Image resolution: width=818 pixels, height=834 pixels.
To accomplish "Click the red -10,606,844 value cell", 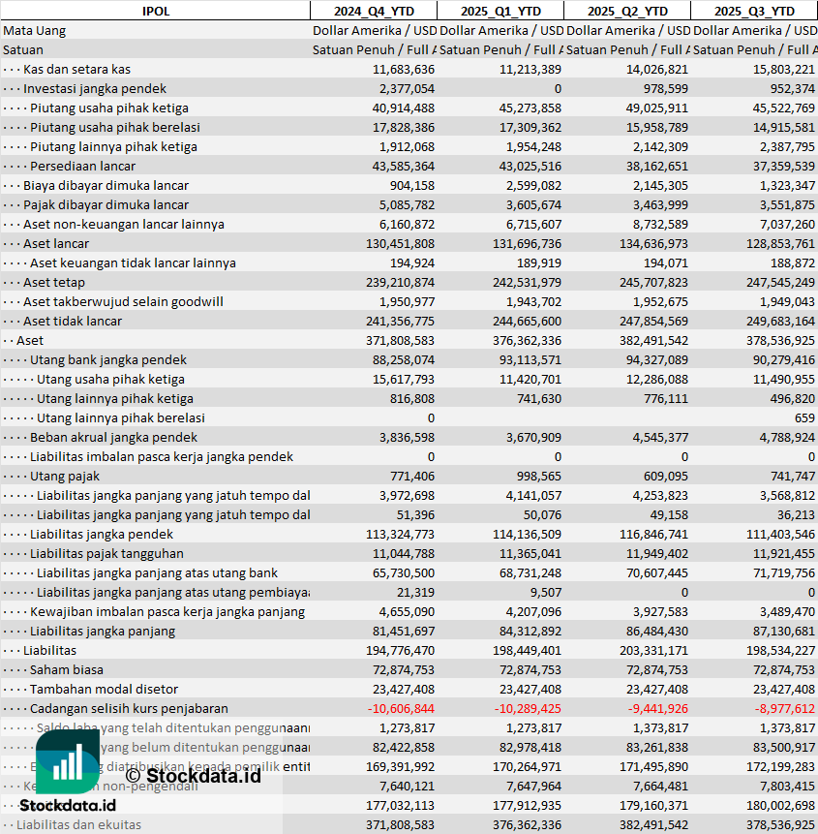I will [x=401, y=708].
